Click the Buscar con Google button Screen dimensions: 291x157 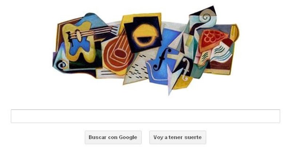(113, 137)
